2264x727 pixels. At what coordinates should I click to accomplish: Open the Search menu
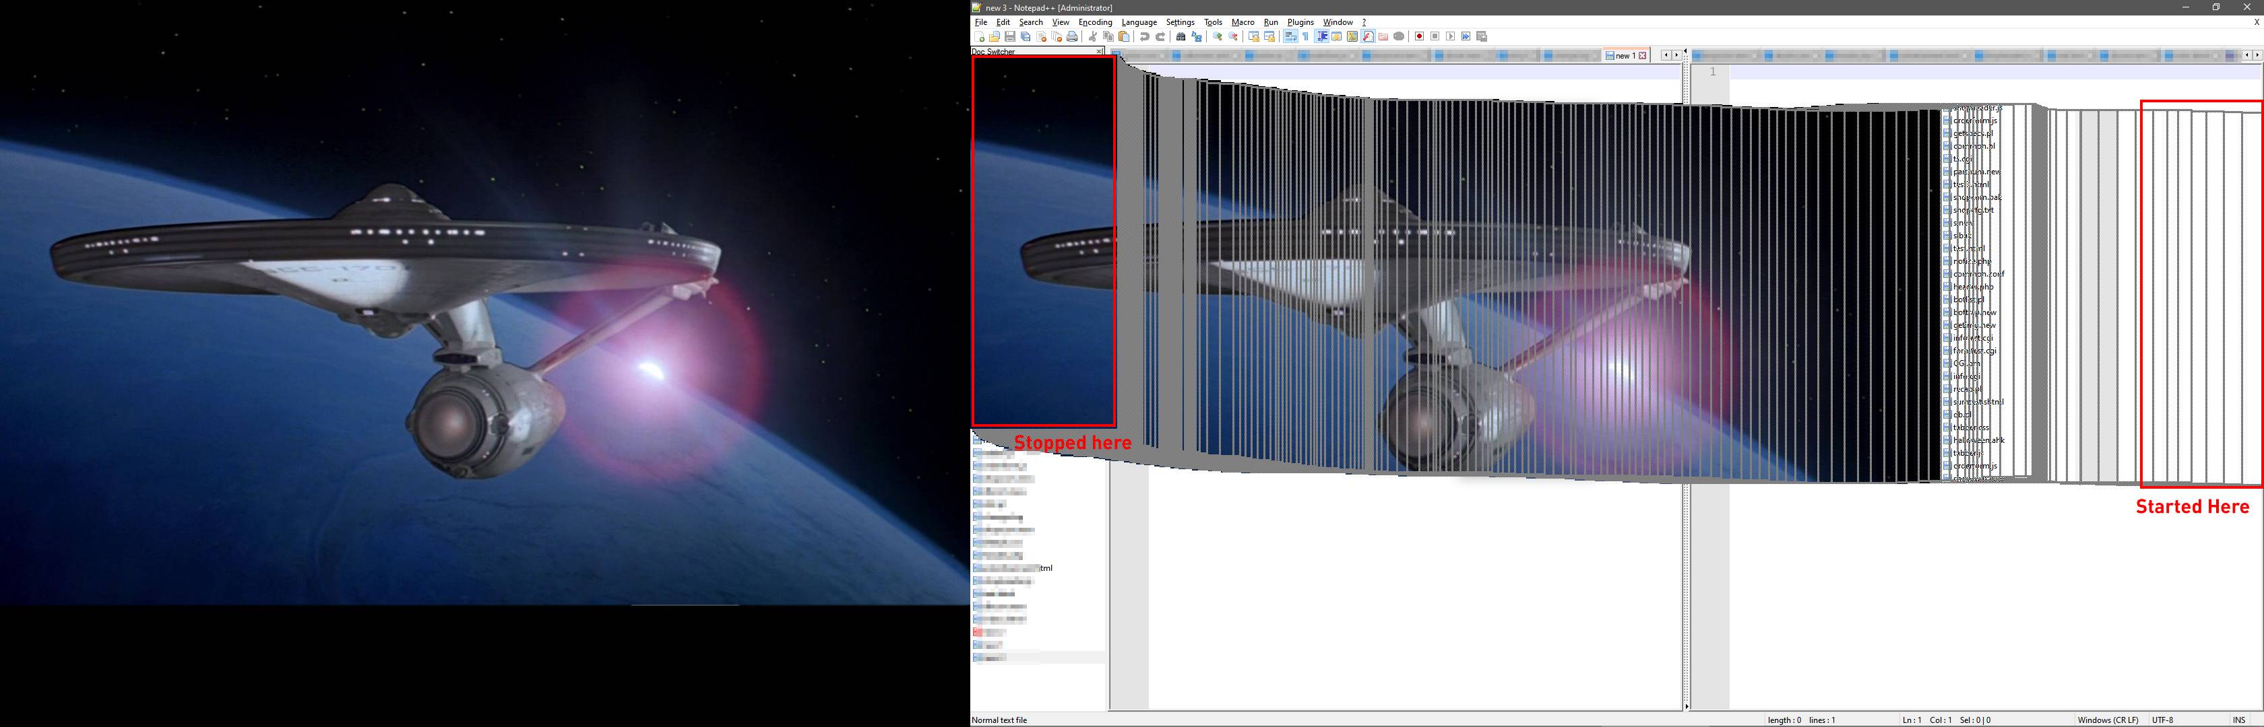click(x=1031, y=22)
